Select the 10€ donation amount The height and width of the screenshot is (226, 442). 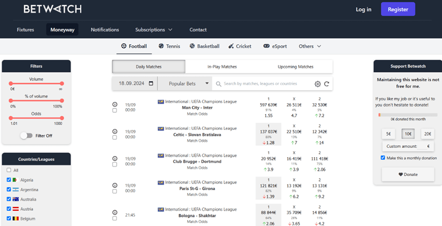408,134
